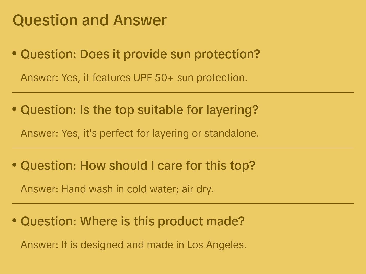Viewport: 366px width, 274px height.
Task: Click the "UPF" text in the first answer
Action: pyautogui.click(x=143, y=78)
